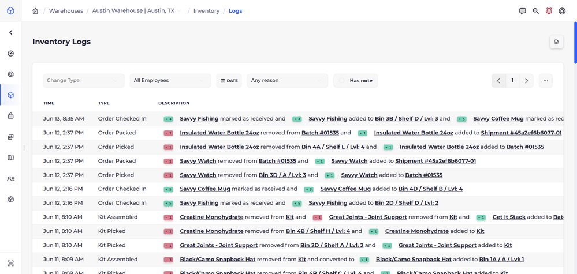
Task: Open Great Joints - Joint Support in Kit Assembled row
Action: [x=368, y=217]
